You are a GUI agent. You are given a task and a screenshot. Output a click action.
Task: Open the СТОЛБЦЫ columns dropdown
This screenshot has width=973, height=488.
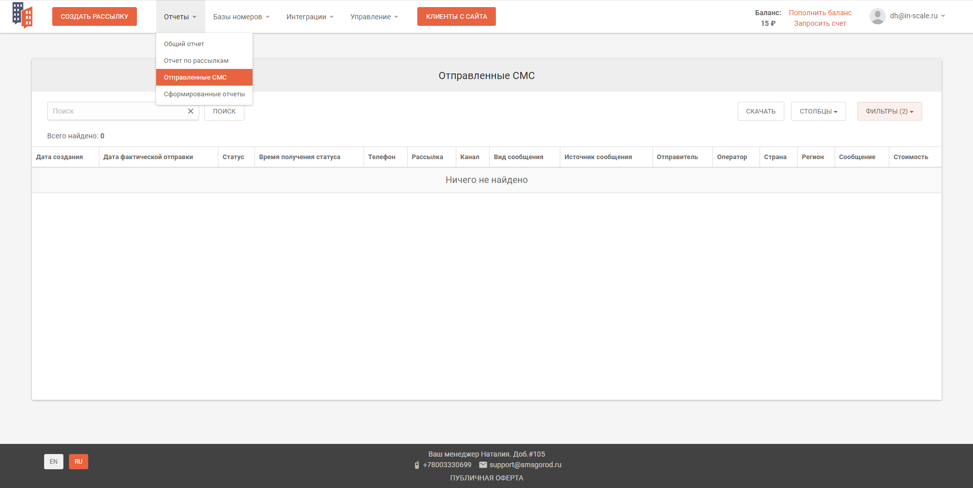(x=818, y=111)
